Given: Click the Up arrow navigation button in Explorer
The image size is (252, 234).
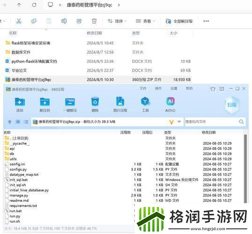Looking at the screenshot, I should 19,5.
